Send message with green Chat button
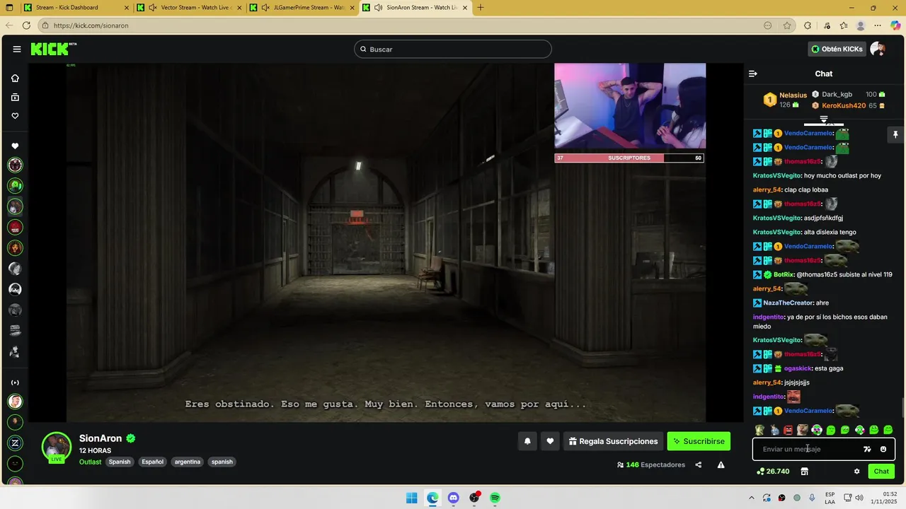This screenshot has height=509, width=906. [881, 472]
